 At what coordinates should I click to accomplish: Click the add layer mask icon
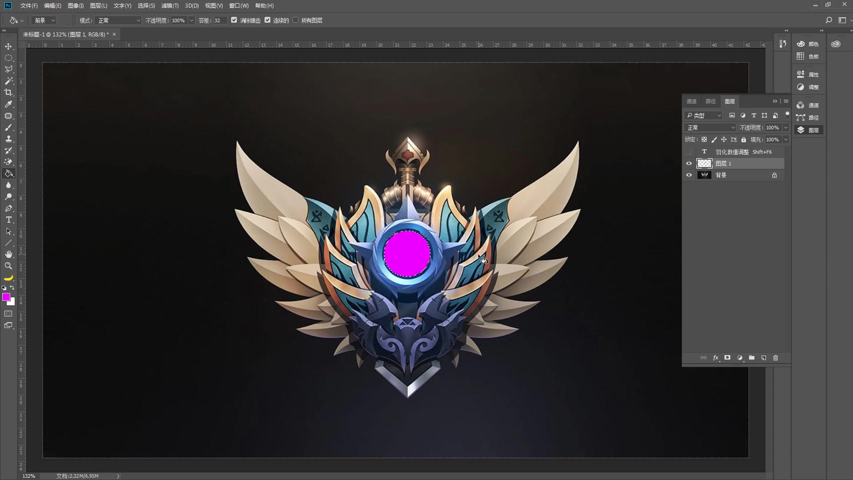[x=727, y=358]
